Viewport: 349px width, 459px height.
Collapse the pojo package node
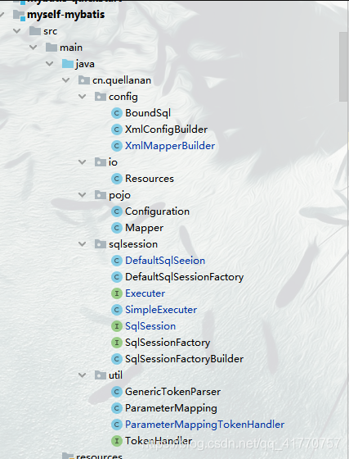coord(83,195)
